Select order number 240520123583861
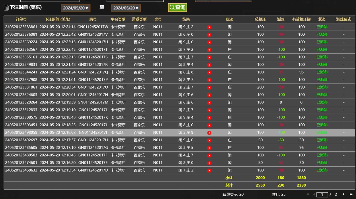 (21, 27)
